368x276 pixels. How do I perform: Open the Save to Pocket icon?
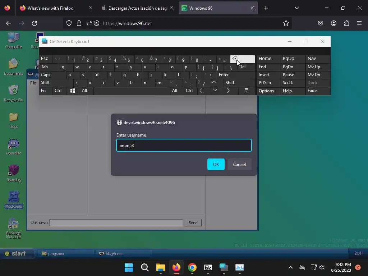coord(320,23)
